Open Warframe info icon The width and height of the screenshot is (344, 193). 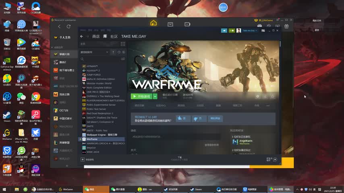(265, 96)
